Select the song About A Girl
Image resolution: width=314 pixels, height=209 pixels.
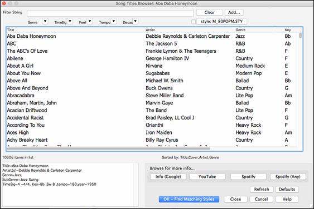(20, 66)
